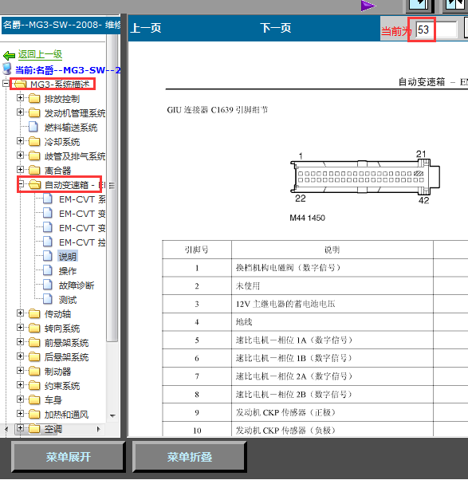
Task: Select the 约束系统 folder label
Action: pos(62,386)
